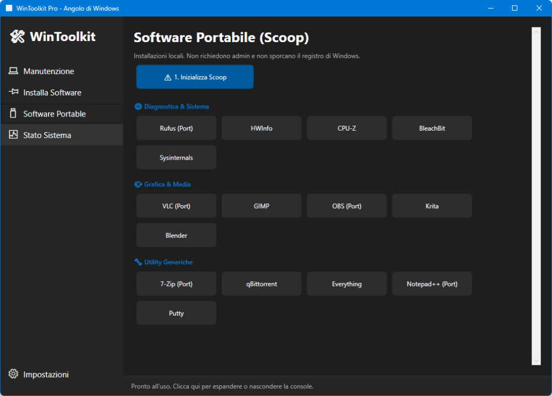Click the VLC (Port) button

(176, 206)
